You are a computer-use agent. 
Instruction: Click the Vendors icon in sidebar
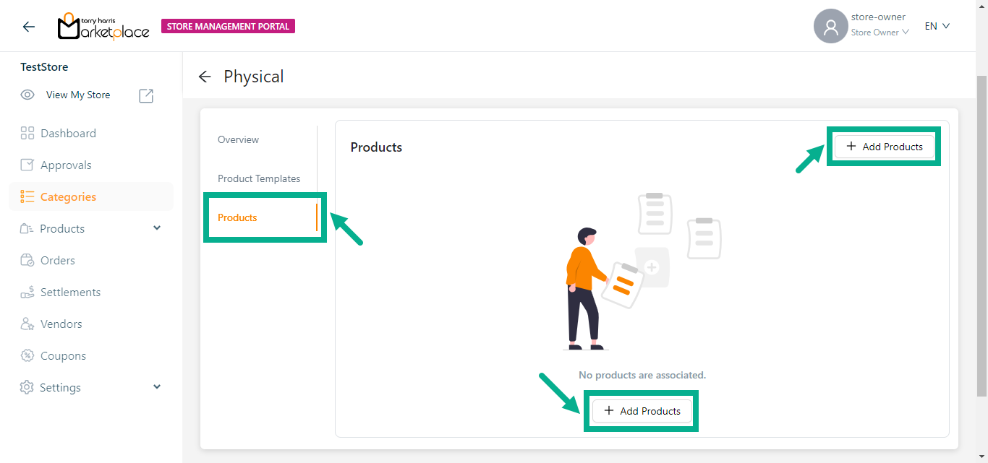[x=27, y=324]
